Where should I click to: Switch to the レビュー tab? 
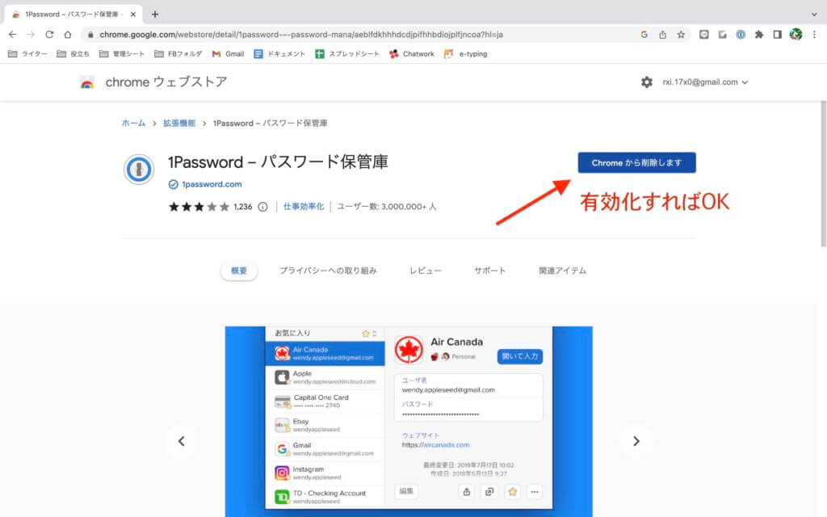(426, 271)
